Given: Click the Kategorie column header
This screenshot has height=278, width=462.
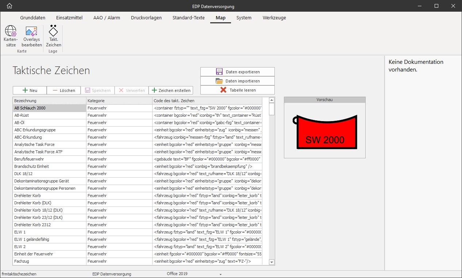Looking at the screenshot, I should click(x=119, y=101).
